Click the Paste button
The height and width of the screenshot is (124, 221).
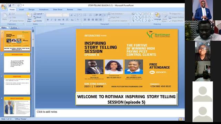tap(4, 17)
